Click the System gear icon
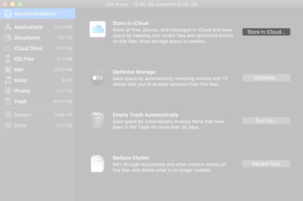This screenshot has height=201, width=303. pos(8,115)
